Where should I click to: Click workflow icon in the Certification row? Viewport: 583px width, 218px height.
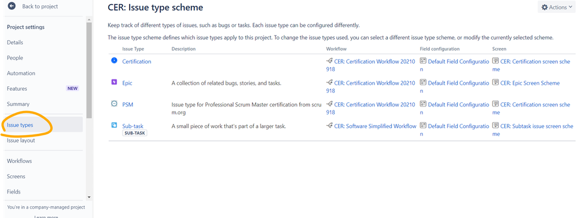[x=329, y=61]
